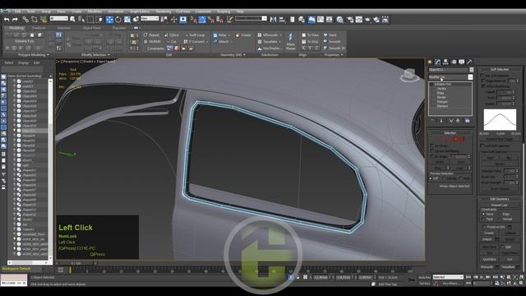Click Make Planar in the ribbon
This screenshot has width=526, height=296.
tap(290, 42)
